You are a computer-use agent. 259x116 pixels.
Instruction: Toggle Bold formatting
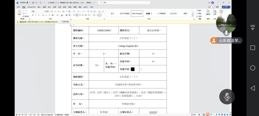click(x=33, y=15)
